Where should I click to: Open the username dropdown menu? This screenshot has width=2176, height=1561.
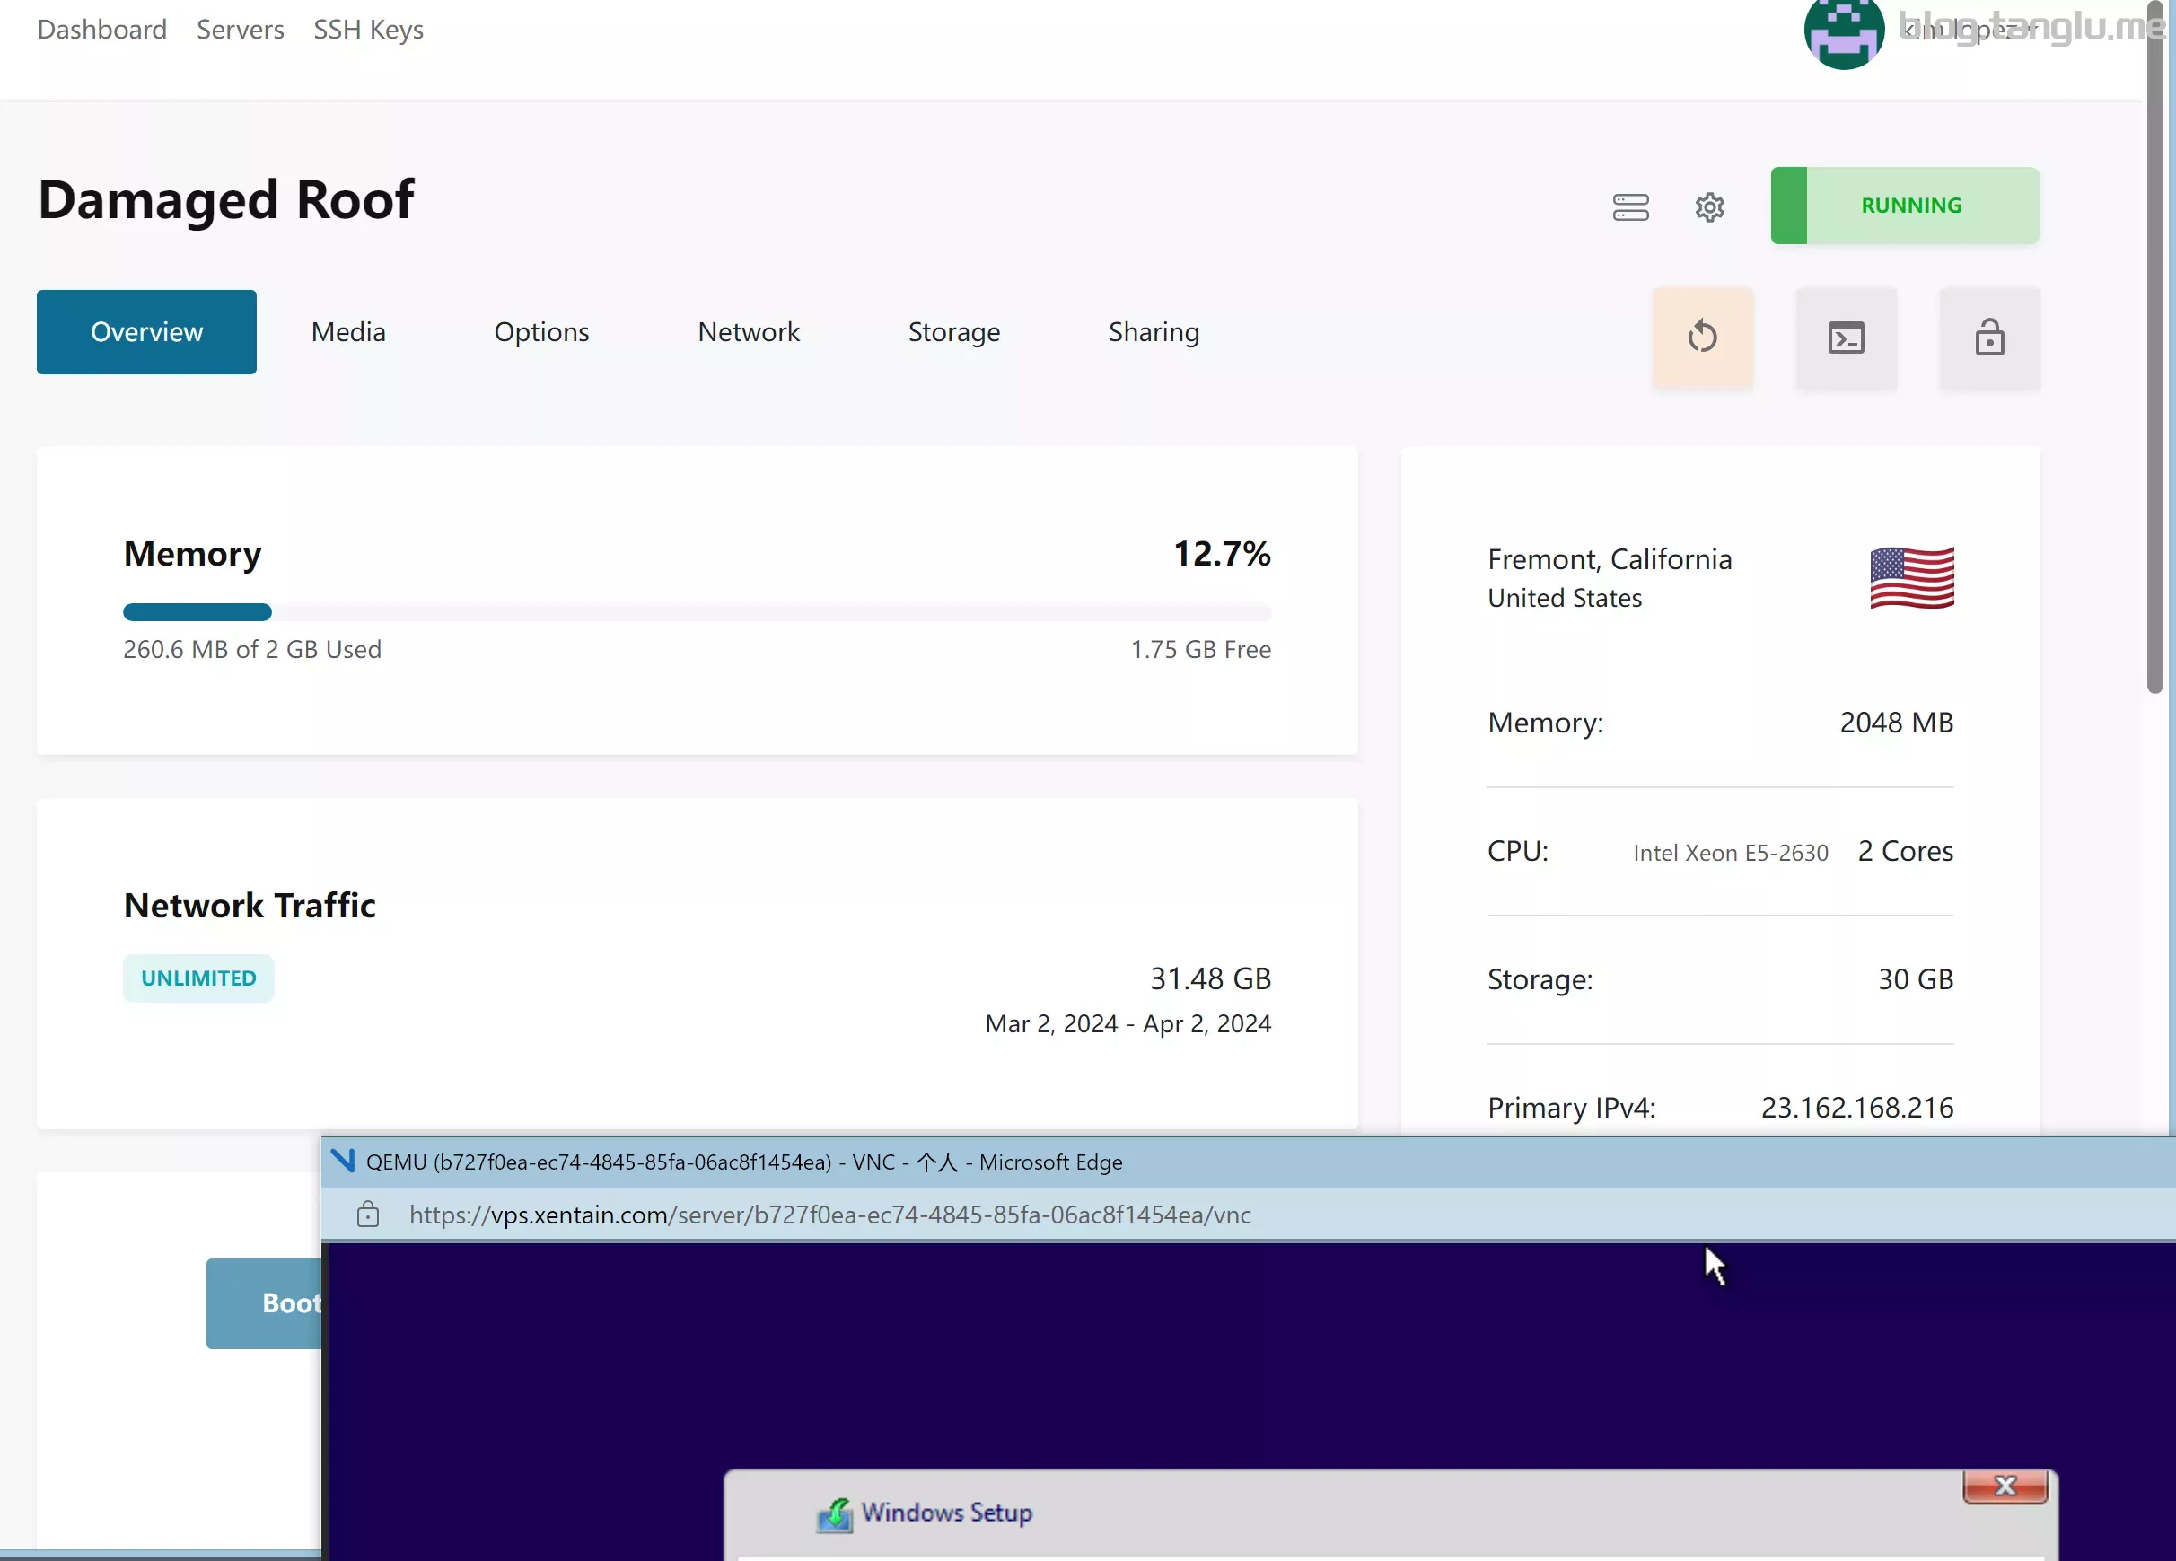(1967, 31)
